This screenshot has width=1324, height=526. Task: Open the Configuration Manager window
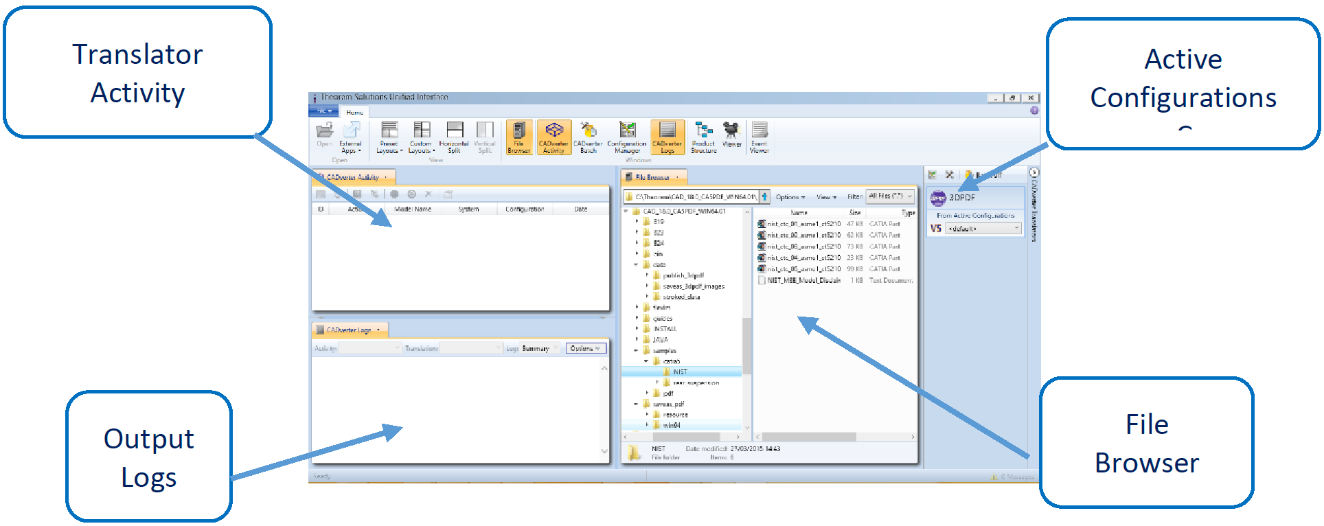[x=627, y=137]
